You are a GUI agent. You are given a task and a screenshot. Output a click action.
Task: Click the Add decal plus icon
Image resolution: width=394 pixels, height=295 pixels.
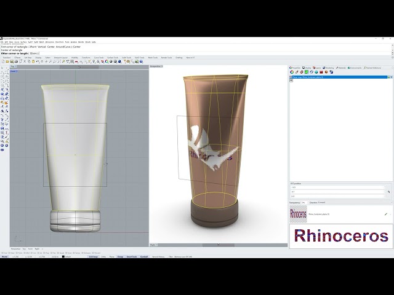pyautogui.click(x=291, y=81)
